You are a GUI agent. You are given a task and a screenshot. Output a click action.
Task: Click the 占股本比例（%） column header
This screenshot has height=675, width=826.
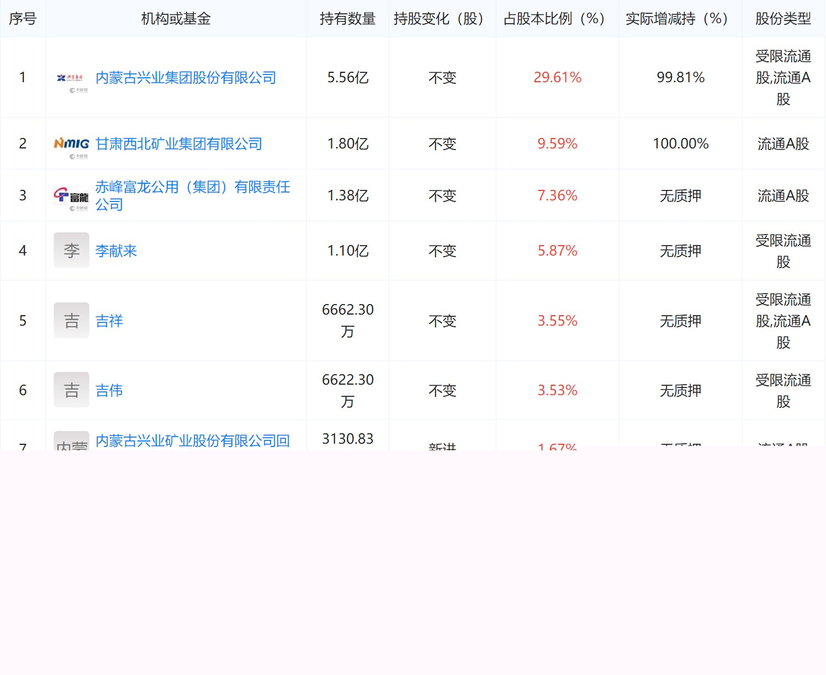click(x=558, y=19)
